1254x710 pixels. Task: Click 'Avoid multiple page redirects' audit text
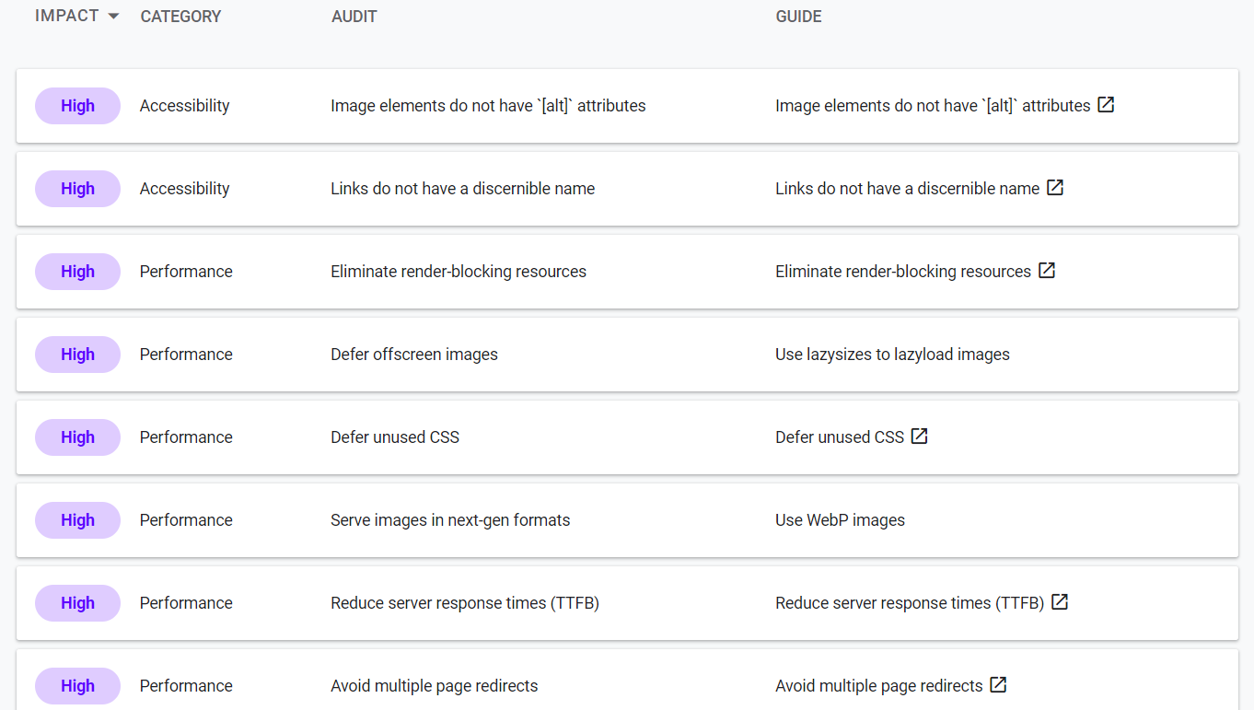coord(434,686)
